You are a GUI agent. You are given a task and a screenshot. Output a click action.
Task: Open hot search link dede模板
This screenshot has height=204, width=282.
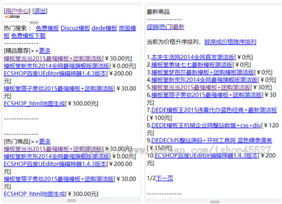click(x=104, y=28)
